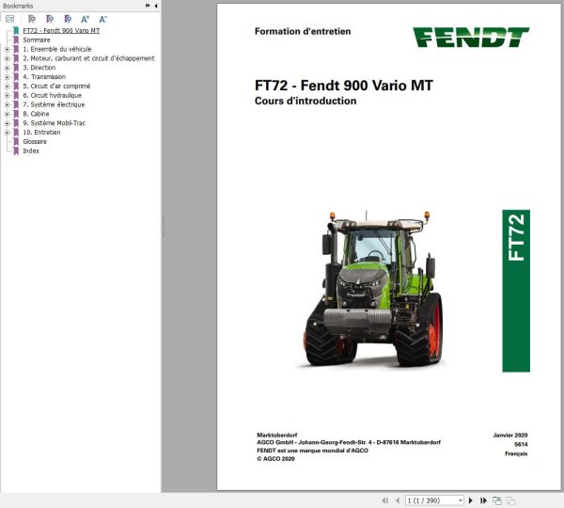Click the tractor image on the cover page
Image resolution: width=564 pixels, height=508 pixels.
tap(373, 289)
